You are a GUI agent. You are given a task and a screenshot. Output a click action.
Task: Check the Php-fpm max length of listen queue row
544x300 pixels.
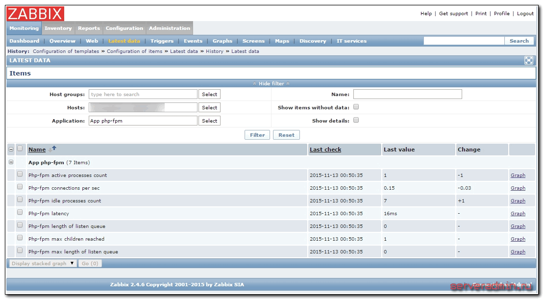point(20,250)
